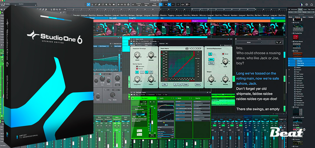
Task: Click the pencil edit icon in Lyrics panel
Action: point(281,42)
